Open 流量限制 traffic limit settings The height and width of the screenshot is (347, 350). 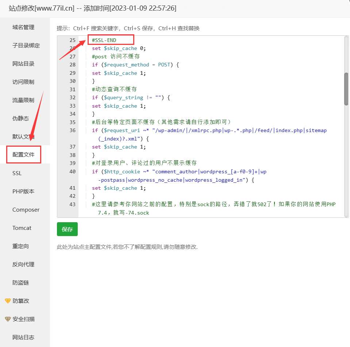(x=23, y=100)
